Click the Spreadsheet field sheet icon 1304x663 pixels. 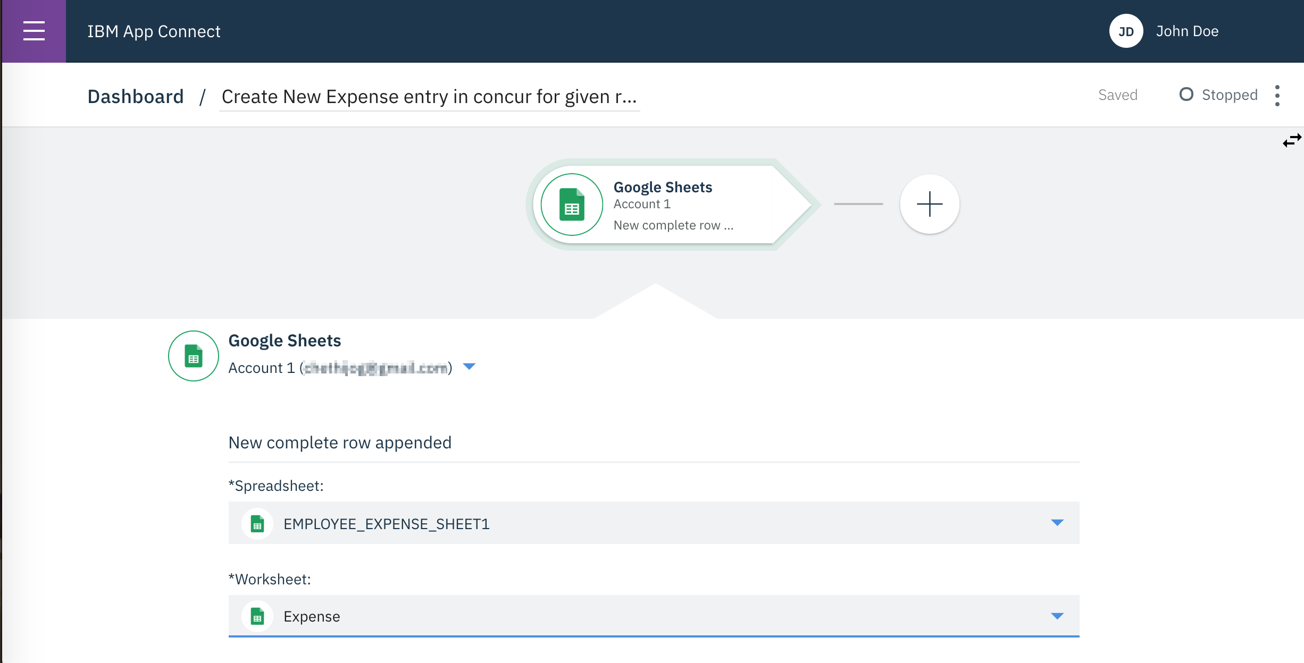tap(257, 524)
